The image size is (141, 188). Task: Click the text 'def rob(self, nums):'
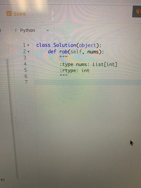[76, 52]
